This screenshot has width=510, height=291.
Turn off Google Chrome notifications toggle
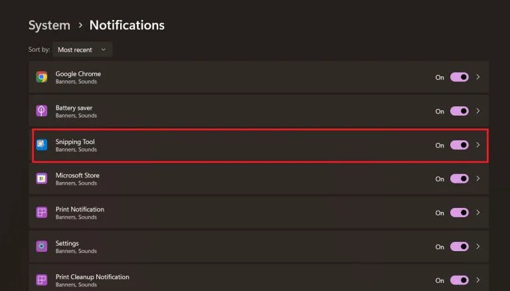pyautogui.click(x=460, y=77)
